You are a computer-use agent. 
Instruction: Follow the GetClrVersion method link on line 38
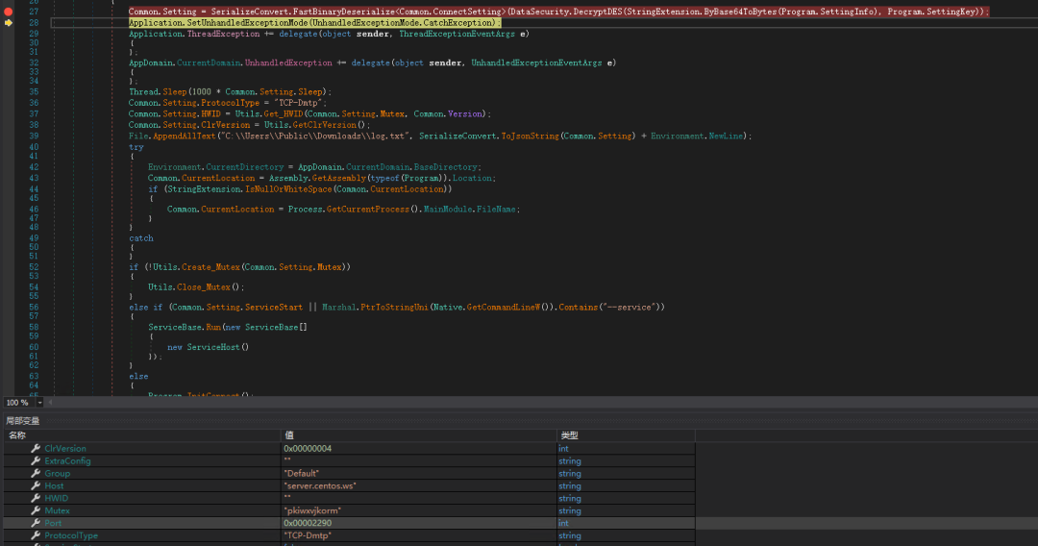point(327,125)
